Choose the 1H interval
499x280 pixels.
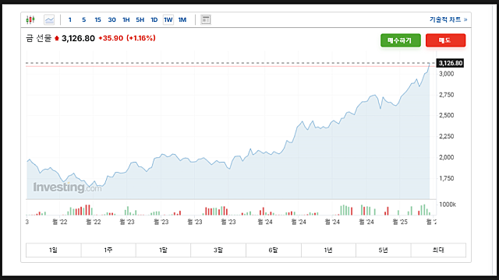(x=126, y=19)
